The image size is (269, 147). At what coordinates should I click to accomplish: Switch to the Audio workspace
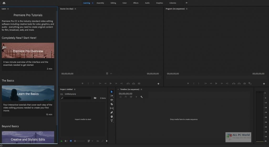coord(147,3)
